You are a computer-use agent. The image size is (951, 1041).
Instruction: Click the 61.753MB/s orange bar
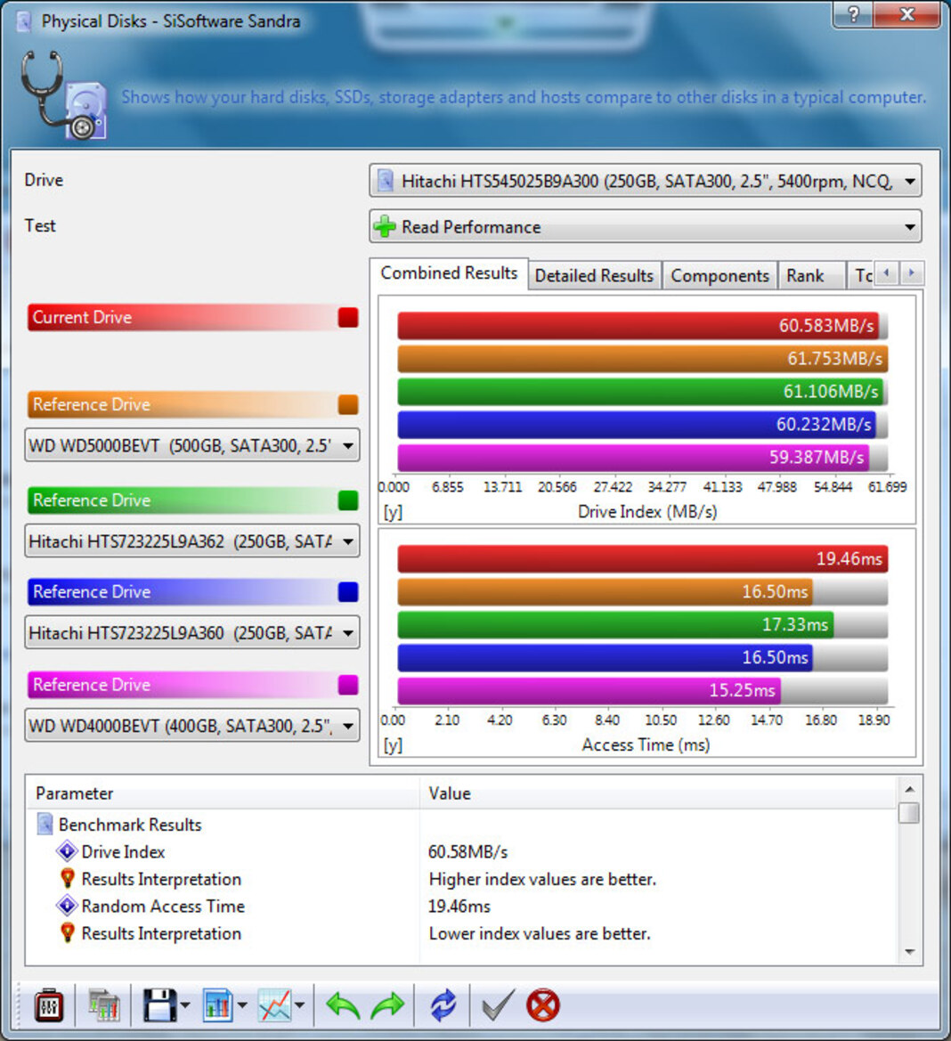(642, 359)
